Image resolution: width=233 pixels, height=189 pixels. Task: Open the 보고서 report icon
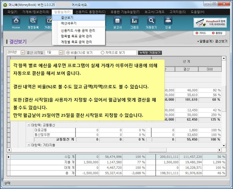coord(117,22)
